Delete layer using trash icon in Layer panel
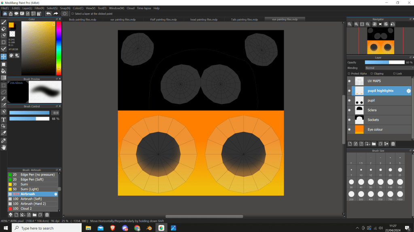 click(x=393, y=144)
